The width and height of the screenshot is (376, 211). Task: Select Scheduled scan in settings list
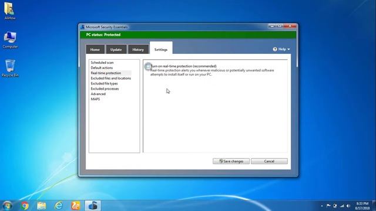tap(102, 63)
